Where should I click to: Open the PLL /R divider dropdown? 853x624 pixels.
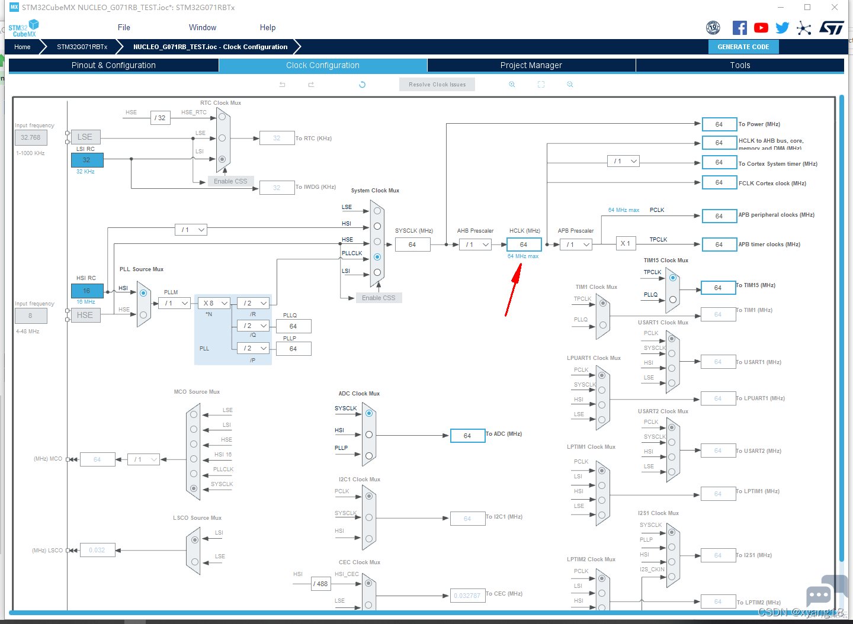click(253, 303)
